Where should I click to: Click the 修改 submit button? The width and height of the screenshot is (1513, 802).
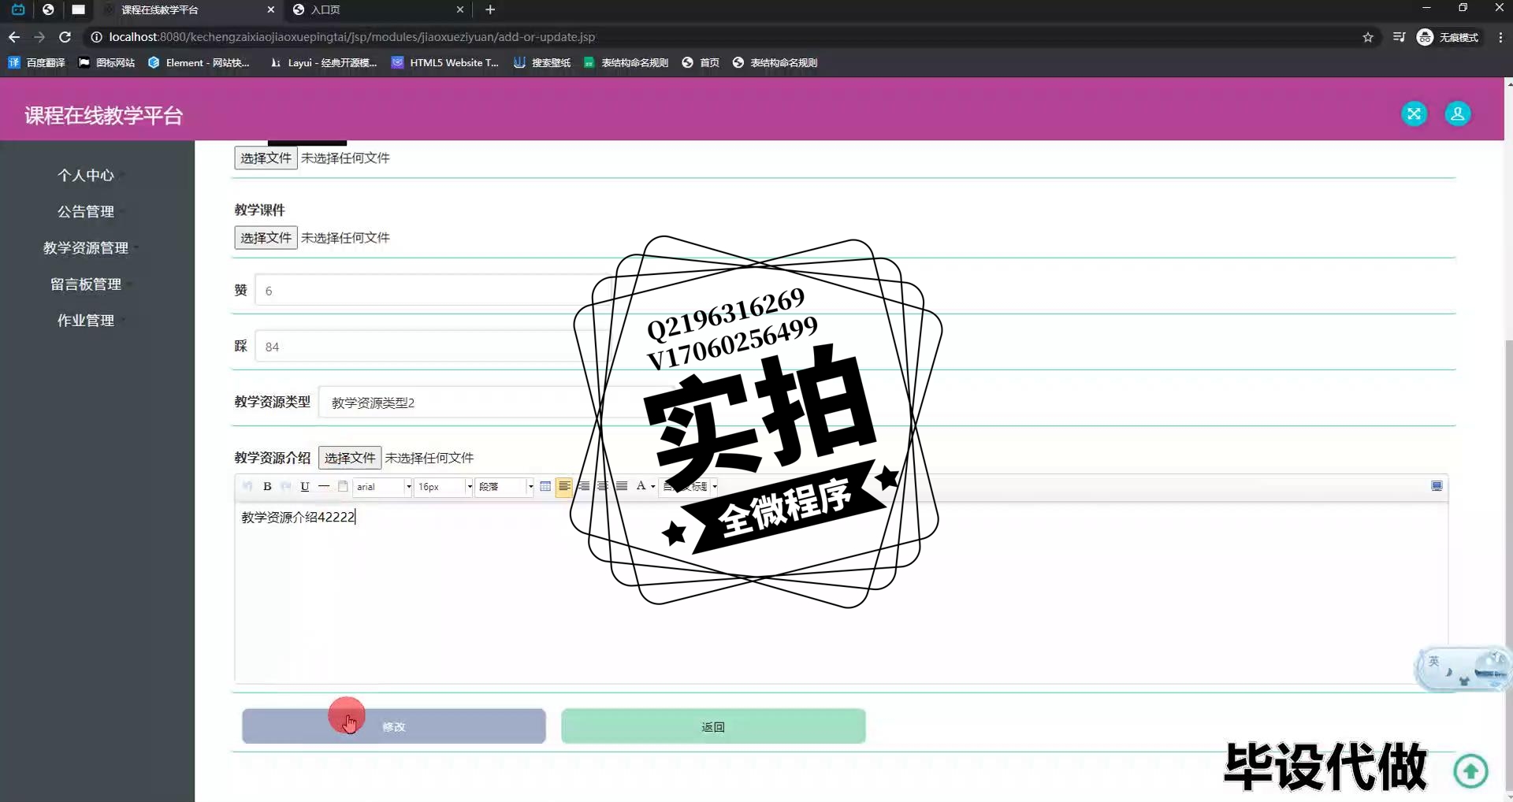(393, 726)
